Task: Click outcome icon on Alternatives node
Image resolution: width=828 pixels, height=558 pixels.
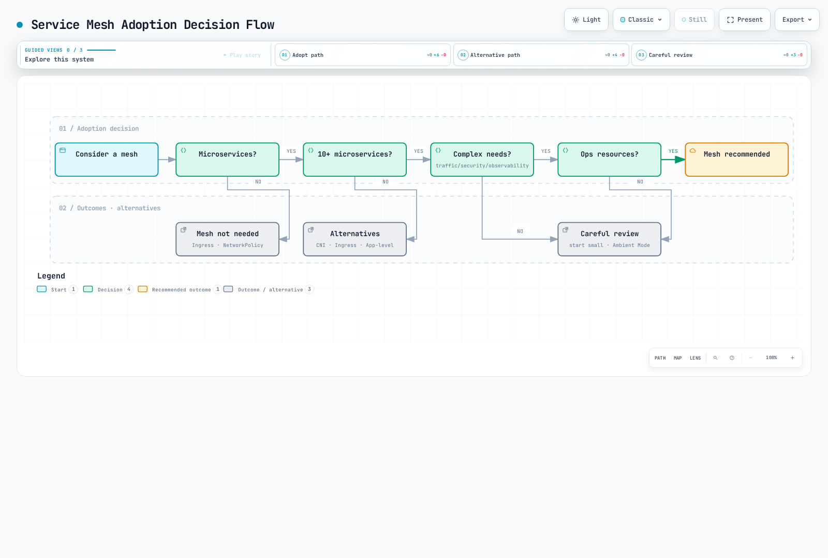Action: pos(310,230)
